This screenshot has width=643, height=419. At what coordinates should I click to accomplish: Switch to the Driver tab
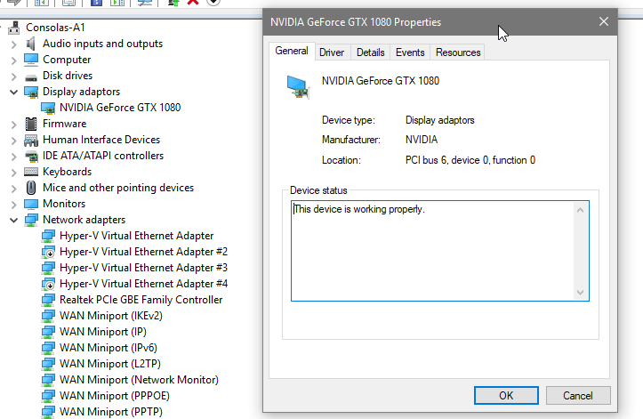click(332, 52)
